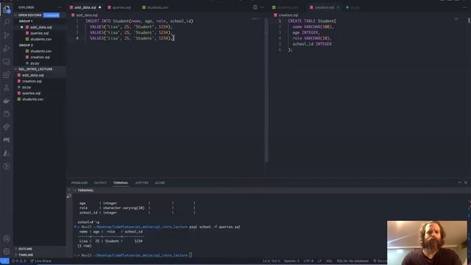
Task: Click Live Share in status bar
Action: pyautogui.click(x=40, y=261)
